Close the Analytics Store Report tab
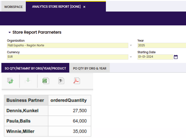This screenshot has width=186, height=138. 84,7
